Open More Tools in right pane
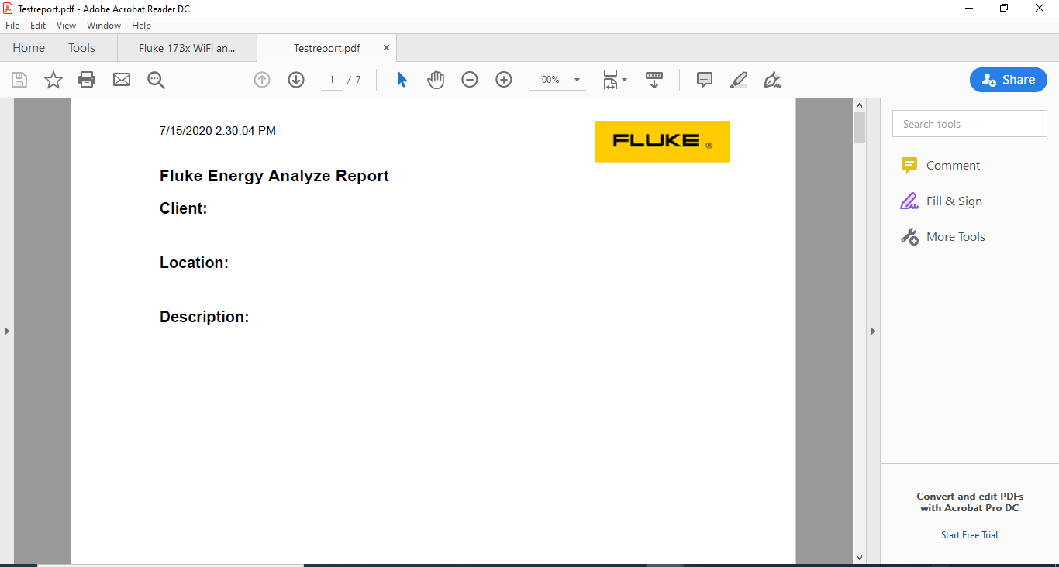 943,237
